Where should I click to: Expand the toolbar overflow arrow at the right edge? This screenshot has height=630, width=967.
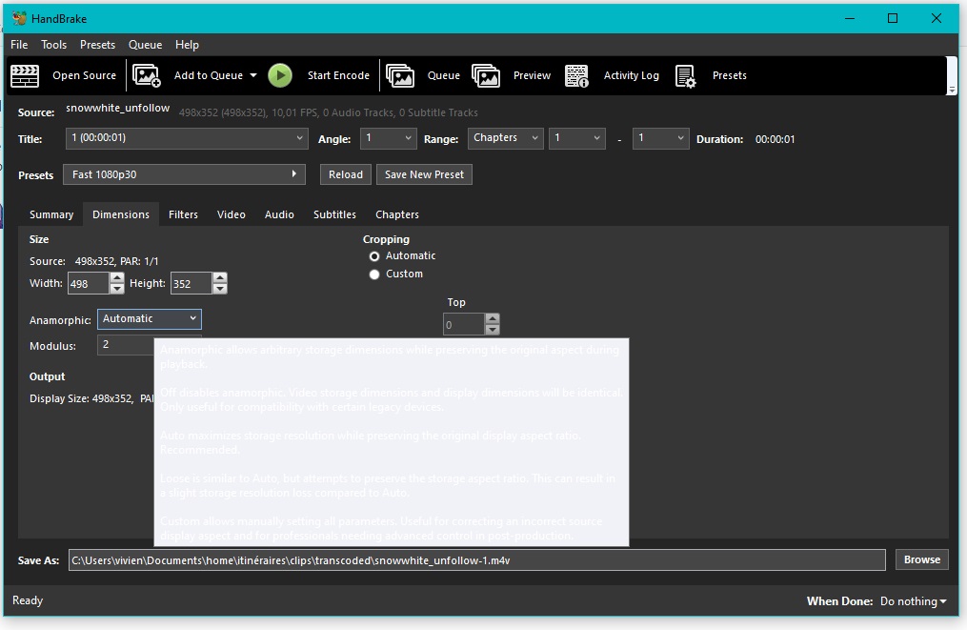tap(952, 90)
